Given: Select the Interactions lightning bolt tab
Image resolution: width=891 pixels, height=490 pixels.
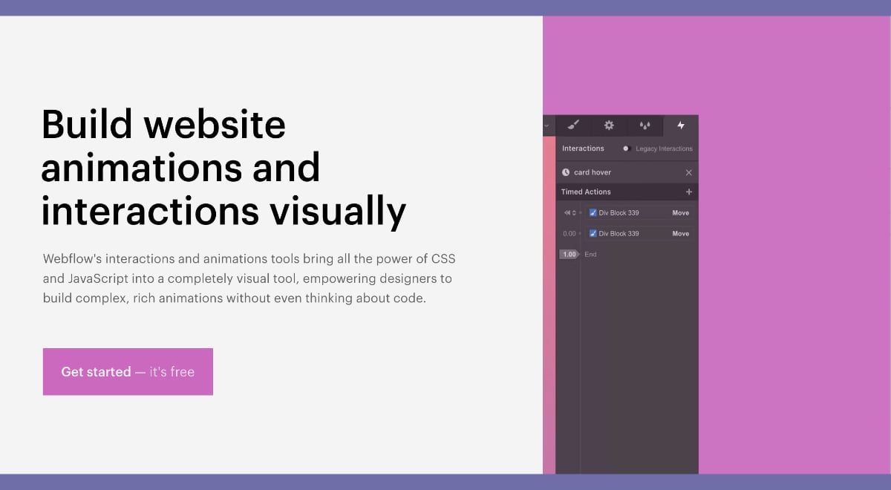Looking at the screenshot, I should [681, 125].
